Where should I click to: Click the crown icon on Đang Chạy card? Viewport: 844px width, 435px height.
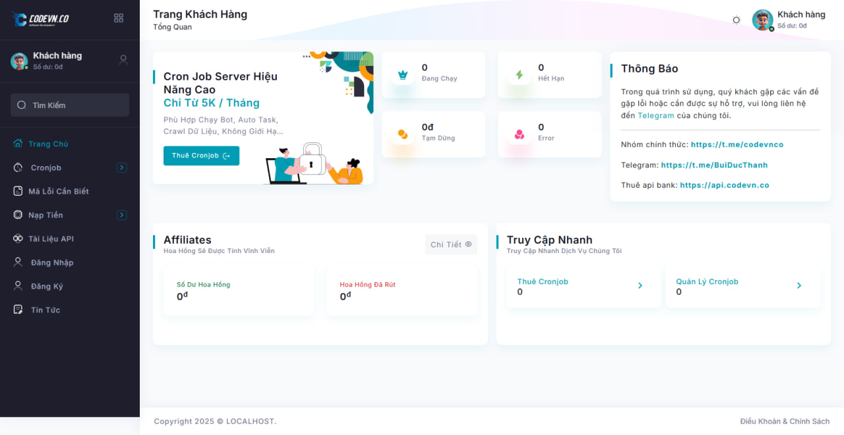coord(403,74)
